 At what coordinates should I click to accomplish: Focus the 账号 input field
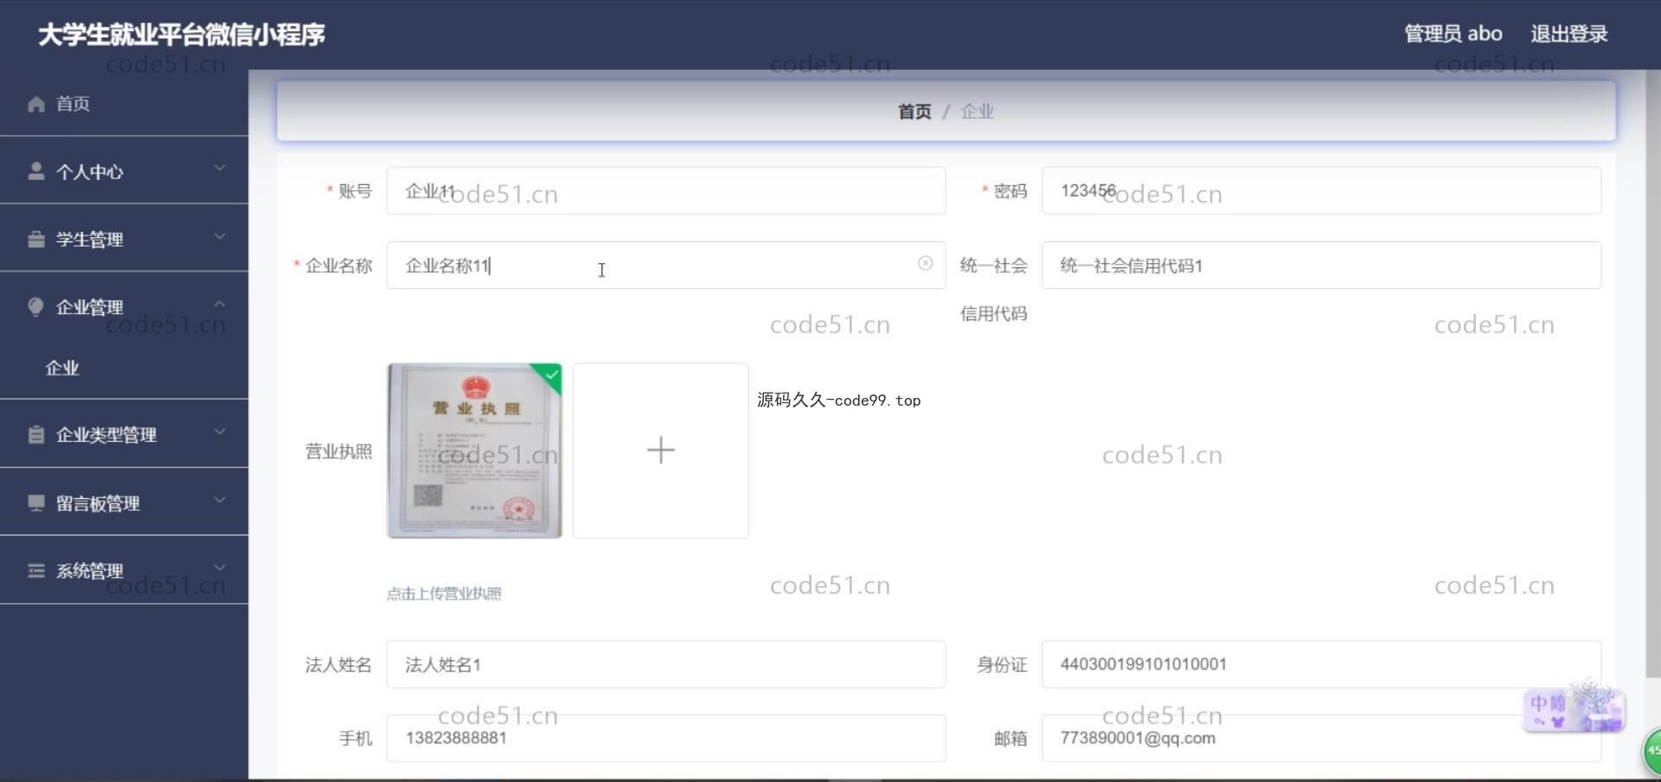coord(665,190)
